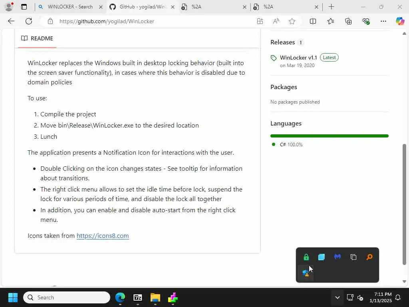Click the "To use:" text
The height and width of the screenshot is (307, 409).
click(37, 98)
